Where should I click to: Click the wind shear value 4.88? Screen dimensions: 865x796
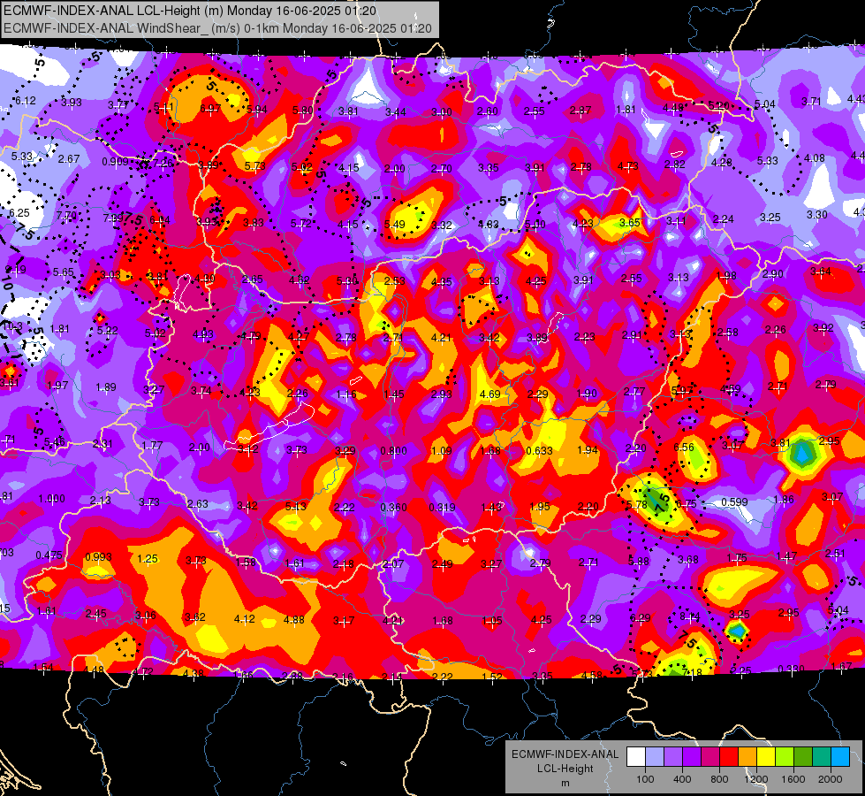(293, 620)
